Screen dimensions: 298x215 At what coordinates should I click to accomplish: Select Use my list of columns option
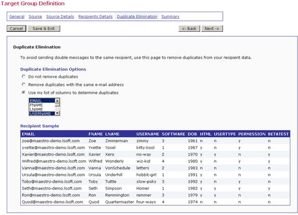[x=24, y=93]
